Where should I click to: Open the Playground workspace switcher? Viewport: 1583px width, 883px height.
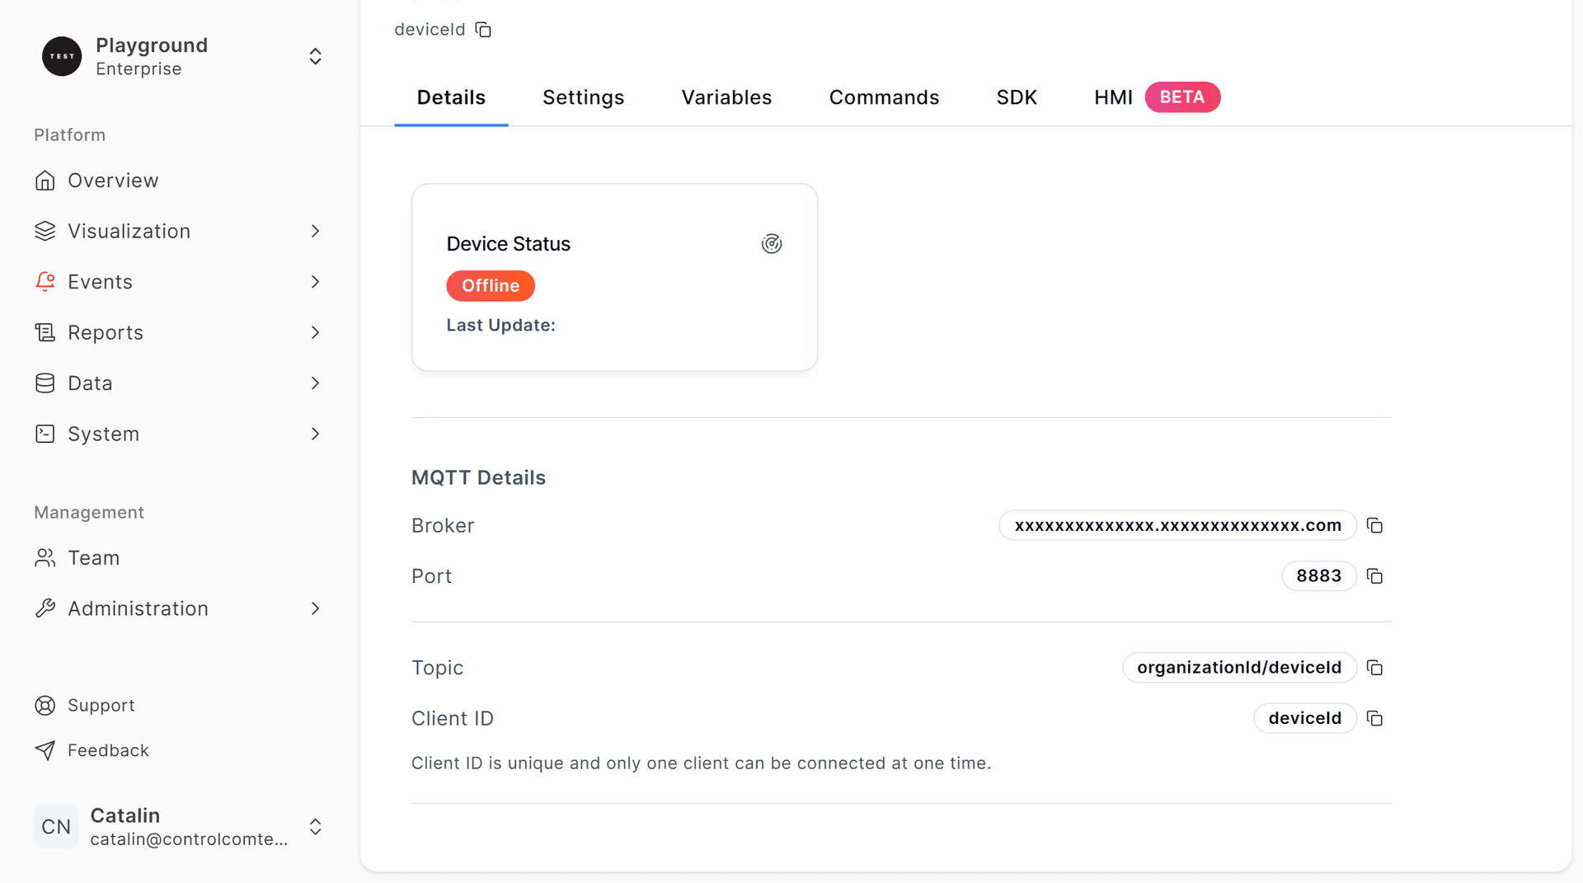(315, 56)
